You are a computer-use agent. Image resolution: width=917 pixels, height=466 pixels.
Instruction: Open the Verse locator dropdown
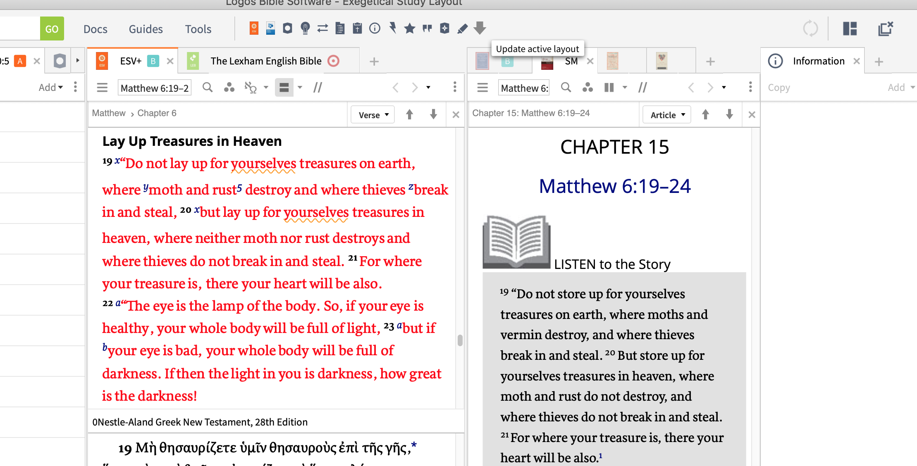[373, 115]
